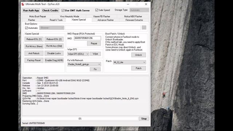Screen dimensions: 233x131
Task: Open Nokia NB0 Flasher tab
Action: [133, 16]
